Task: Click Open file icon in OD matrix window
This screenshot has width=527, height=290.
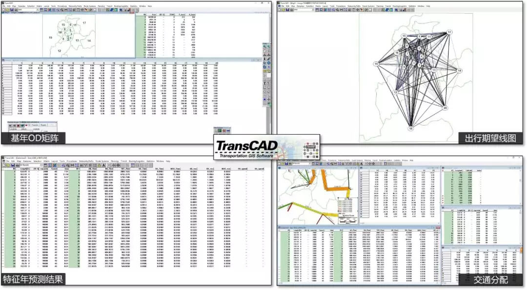Action: [x=7, y=10]
